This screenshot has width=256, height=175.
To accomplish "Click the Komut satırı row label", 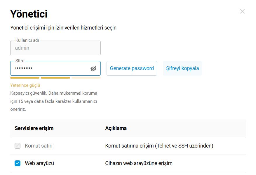I will coord(39,145).
